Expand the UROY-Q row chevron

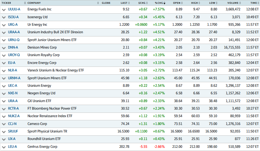(x=4, y=56)
